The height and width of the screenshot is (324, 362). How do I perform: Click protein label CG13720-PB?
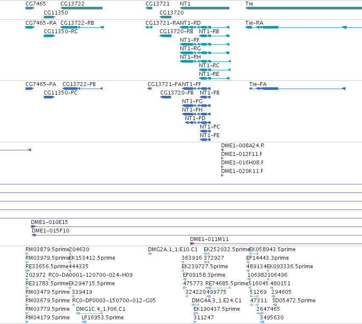coord(177,93)
